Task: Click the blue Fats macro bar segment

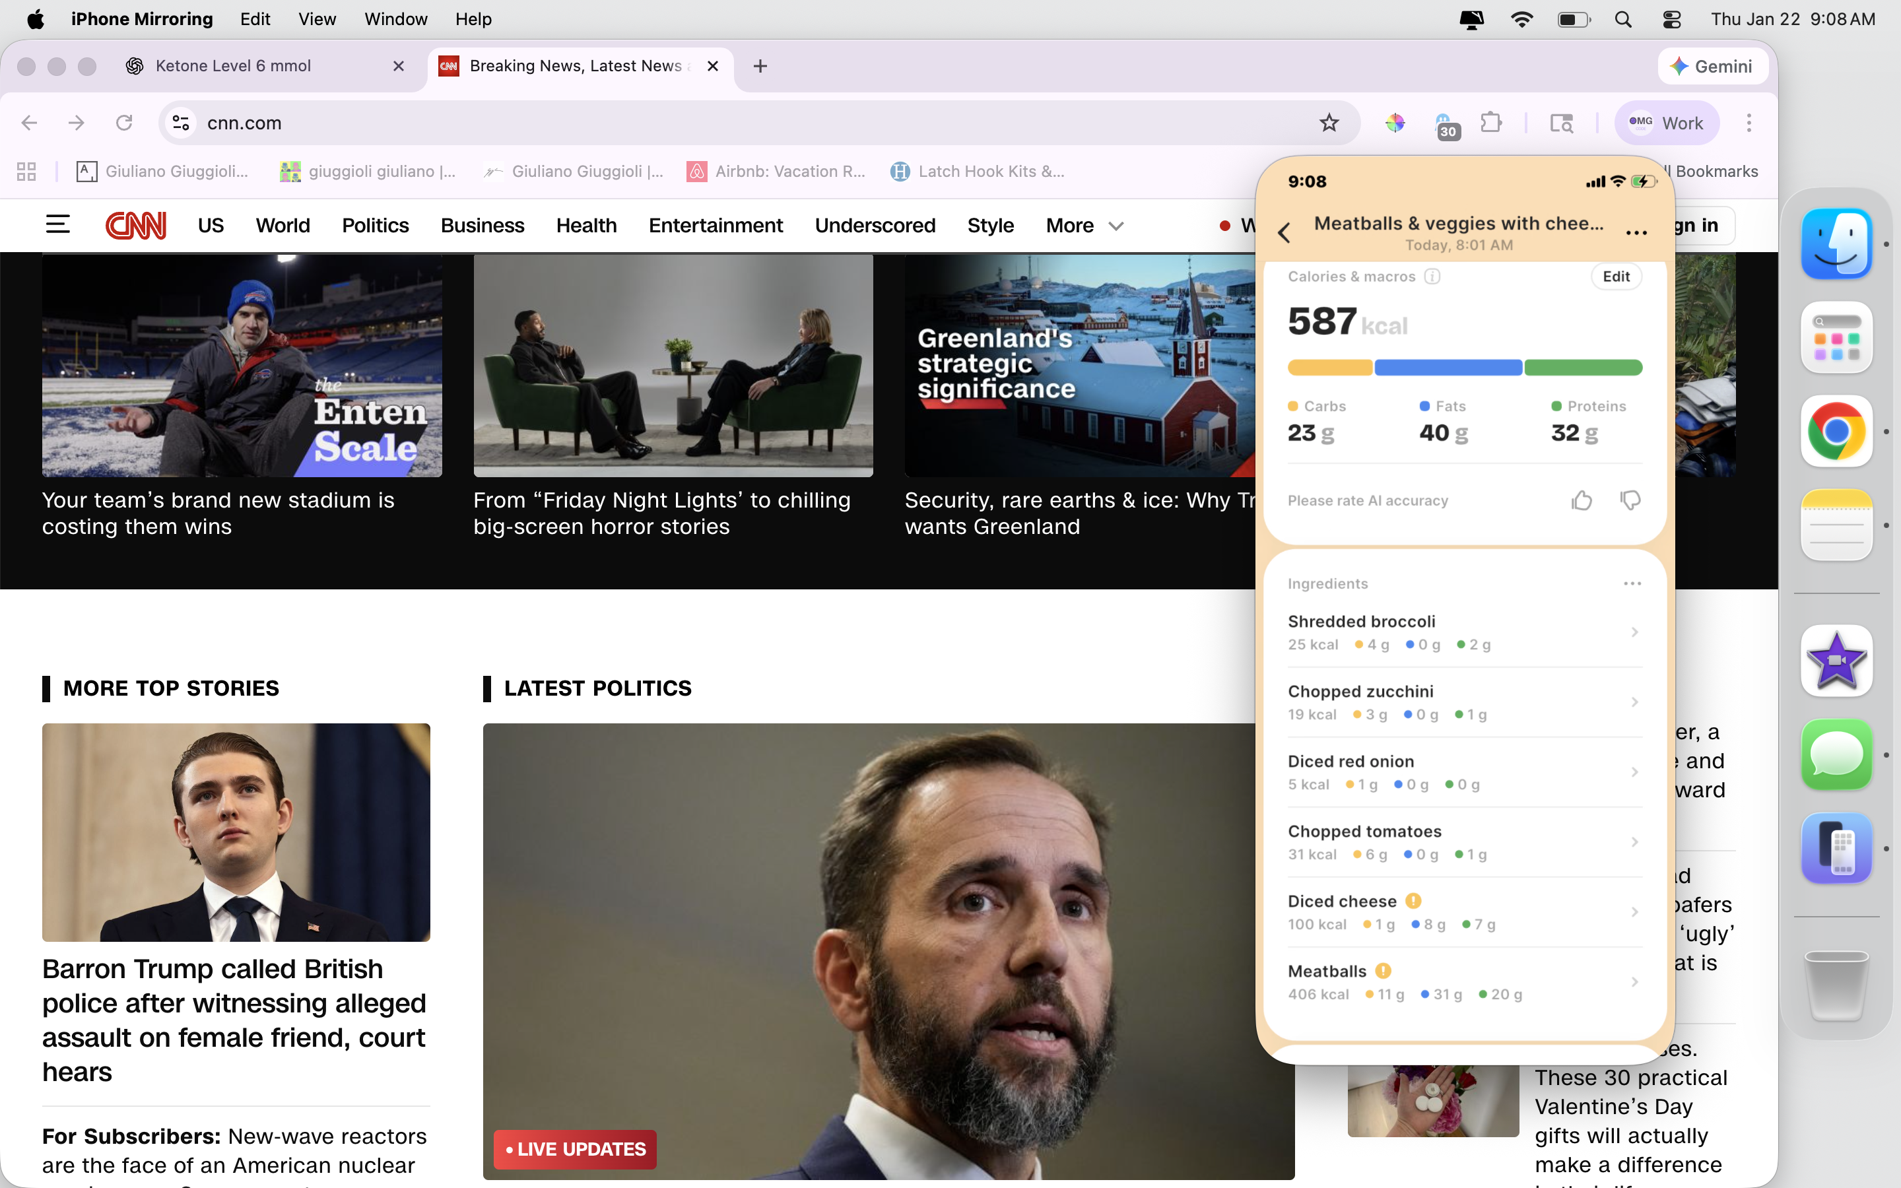Action: coord(1448,368)
